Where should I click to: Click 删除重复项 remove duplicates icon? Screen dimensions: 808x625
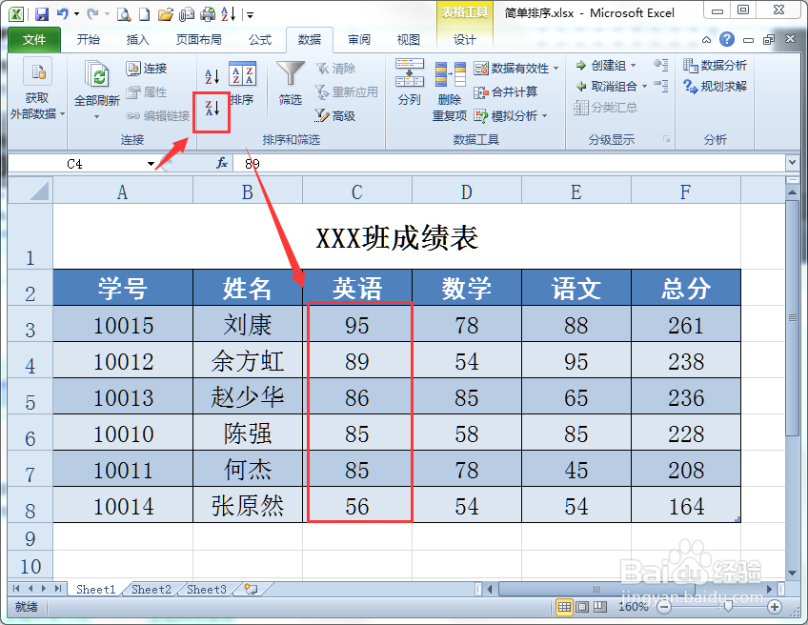[x=450, y=91]
